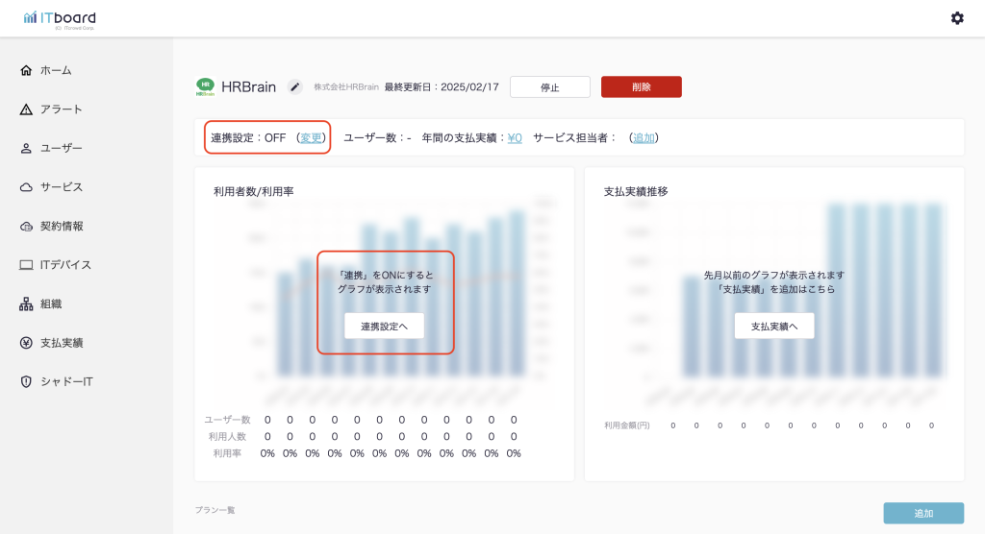This screenshot has width=985, height=534.
Task: Go to 支払実績 in sidebar
Action: (x=62, y=343)
